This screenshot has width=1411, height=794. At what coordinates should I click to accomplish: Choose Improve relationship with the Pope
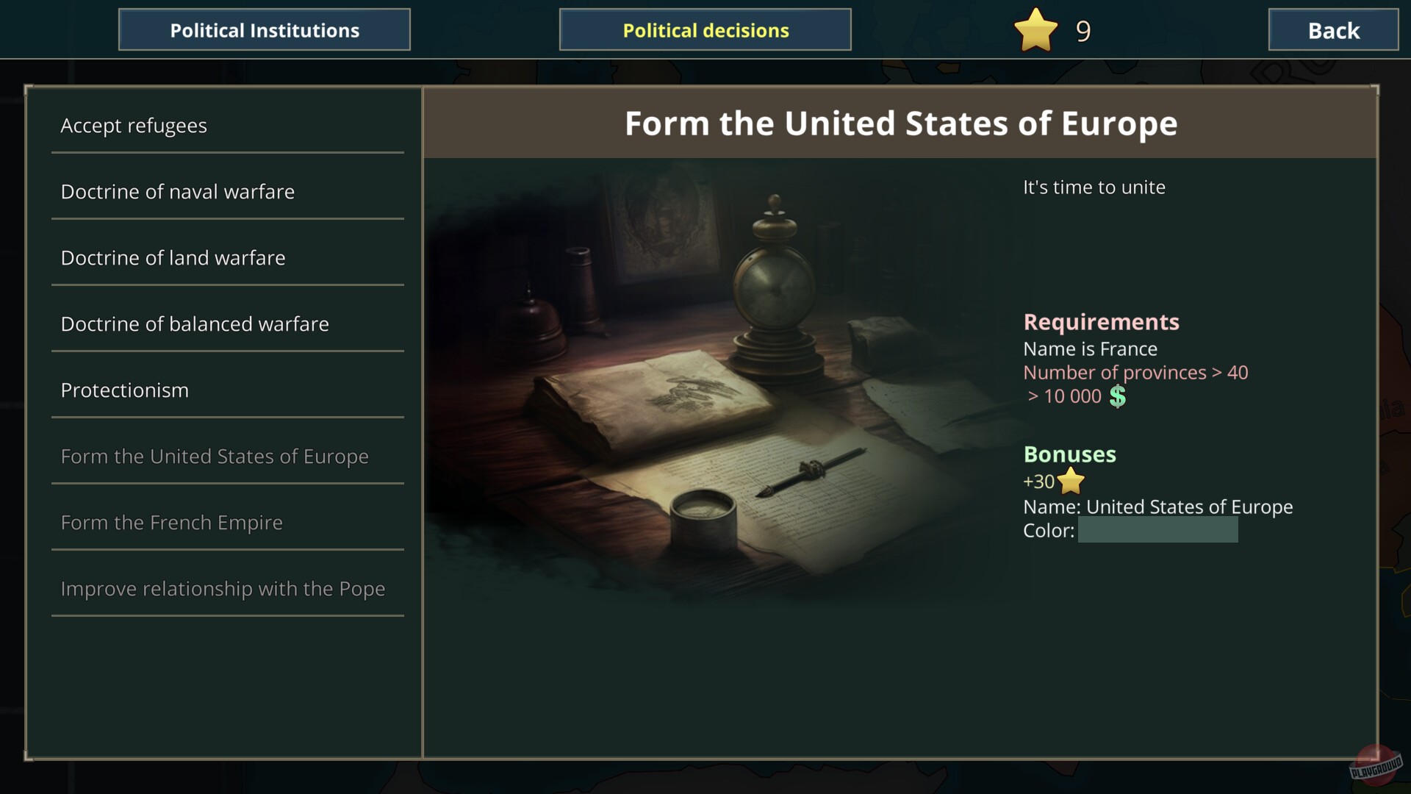point(223,589)
